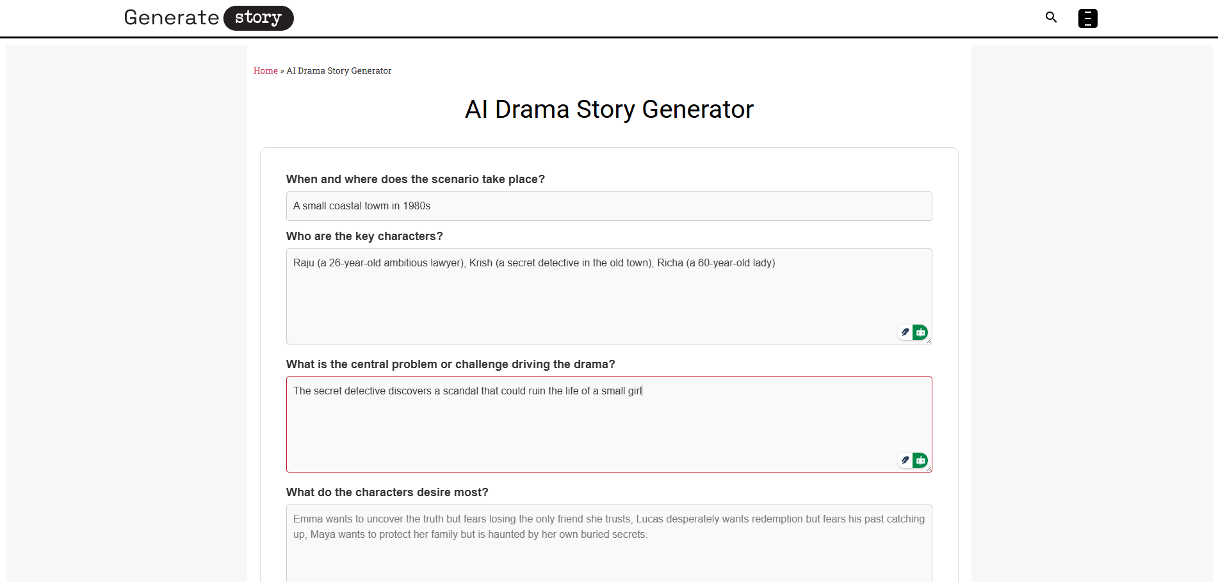Click the search icon in the header
1218x582 pixels.
[1051, 17]
